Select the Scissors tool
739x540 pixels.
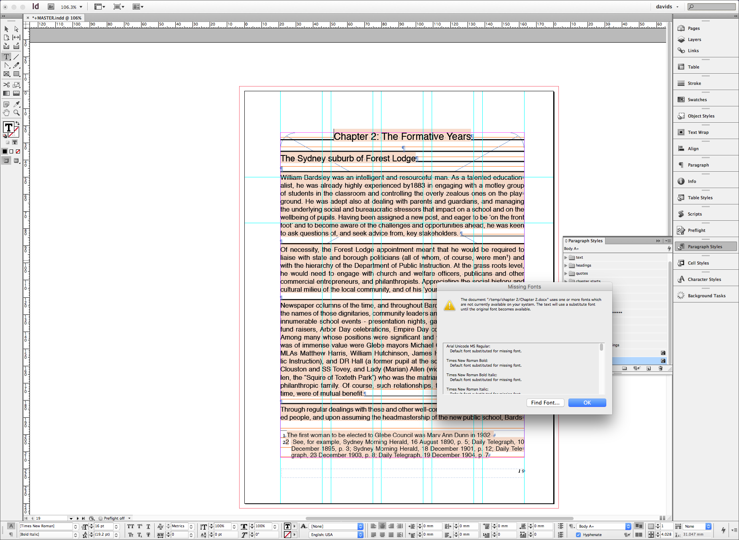pyautogui.click(x=6, y=84)
